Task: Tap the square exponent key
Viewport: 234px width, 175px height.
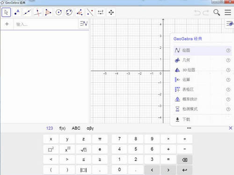Action: (x=51, y=149)
